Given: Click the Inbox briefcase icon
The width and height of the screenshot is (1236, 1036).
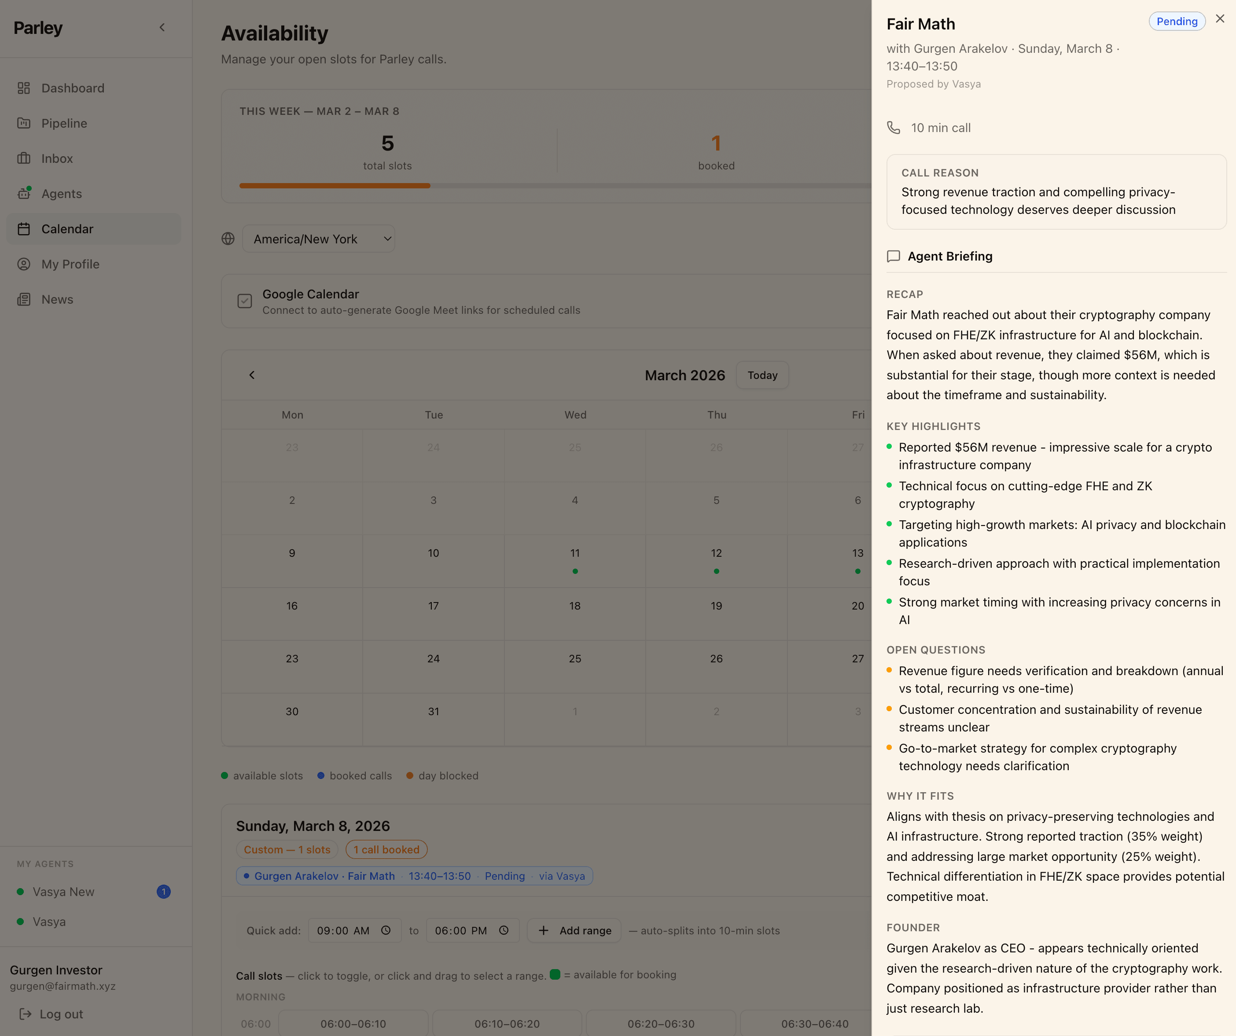Looking at the screenshot, I should click(x=24, y=158).
